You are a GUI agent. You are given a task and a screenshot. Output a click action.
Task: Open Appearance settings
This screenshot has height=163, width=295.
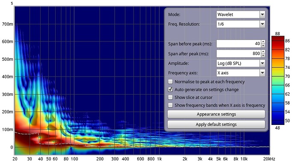tap(216, 114)
